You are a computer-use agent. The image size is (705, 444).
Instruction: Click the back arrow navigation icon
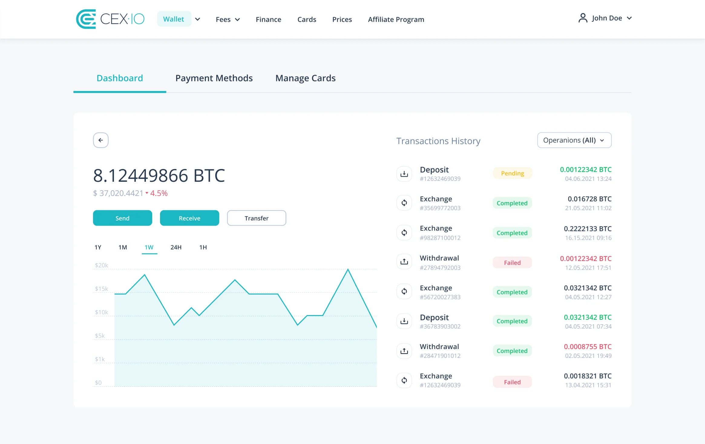pos(101,140)
